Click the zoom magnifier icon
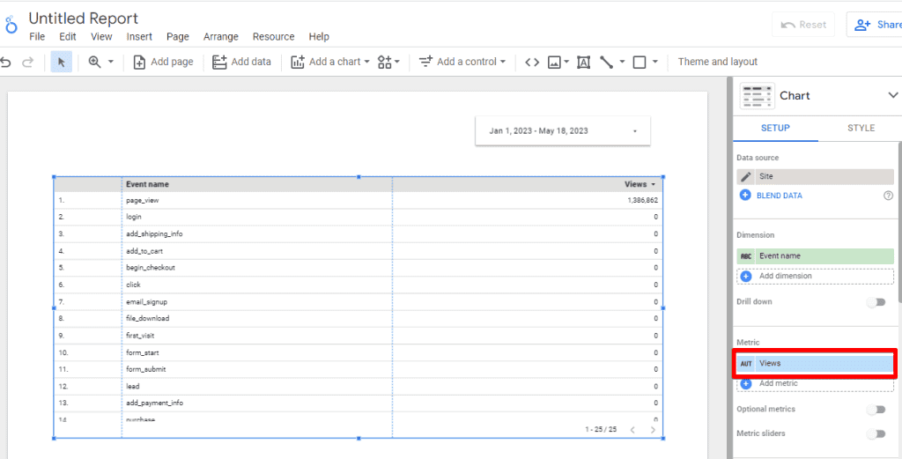This screenshot has height=459, width=902. (x=95, y=63)
